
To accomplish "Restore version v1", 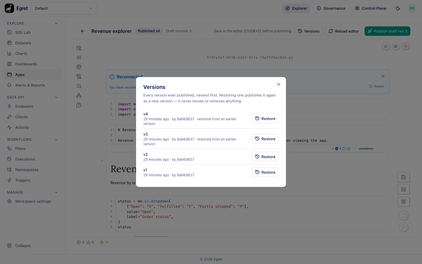I will [x=265, y=172].
